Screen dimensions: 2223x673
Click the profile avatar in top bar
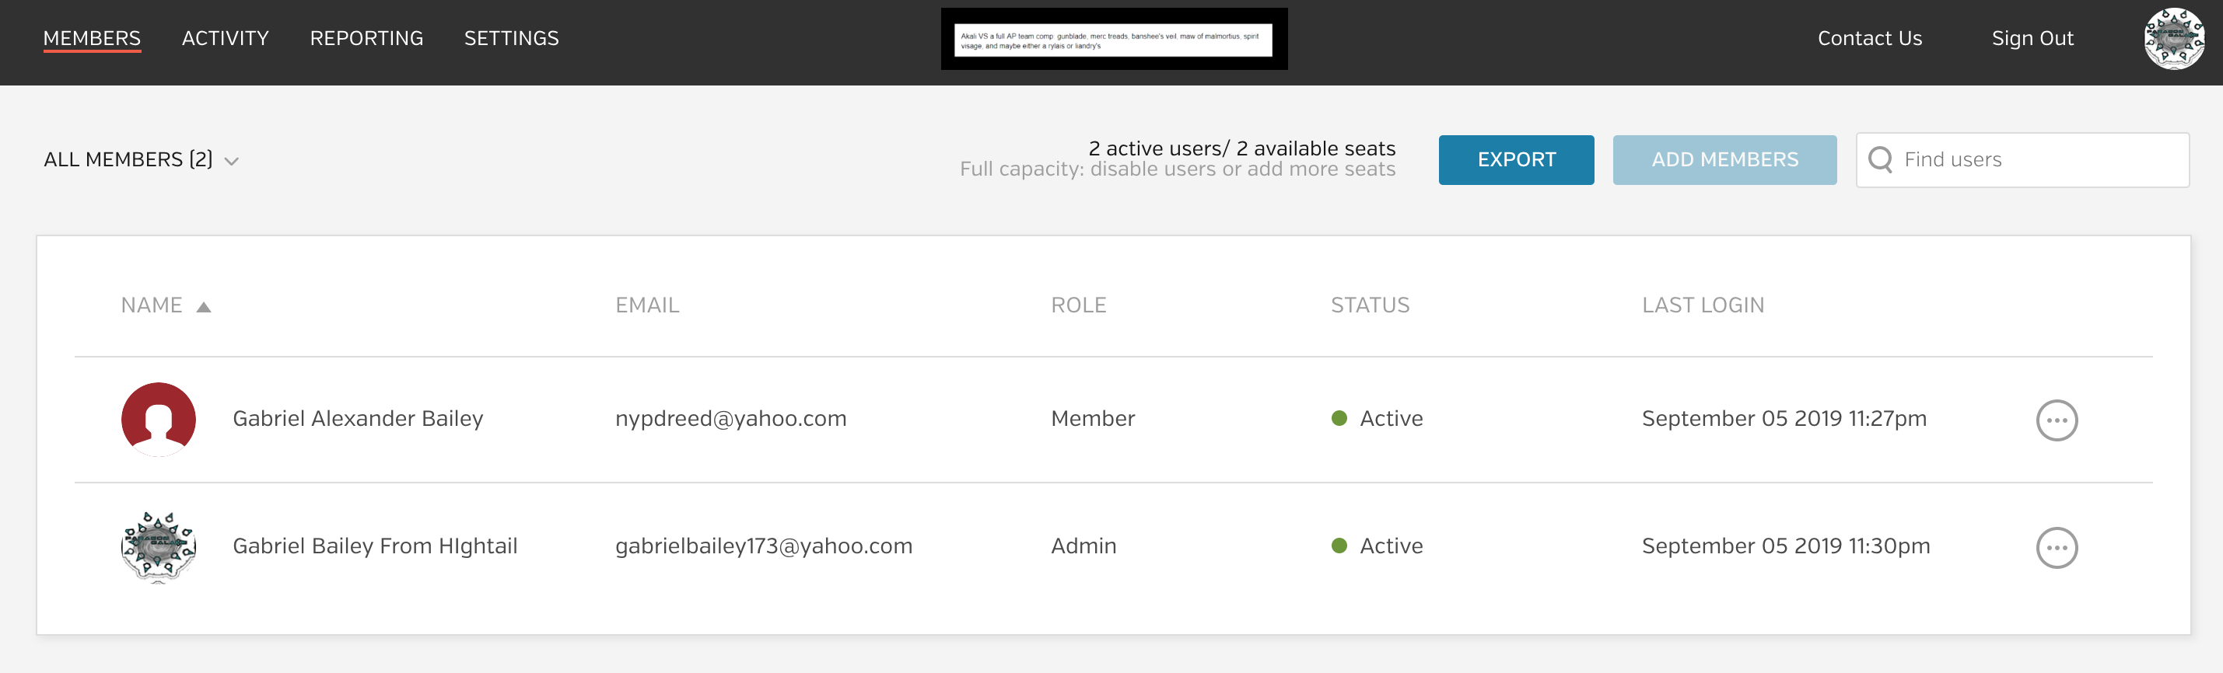point(2173,39)
